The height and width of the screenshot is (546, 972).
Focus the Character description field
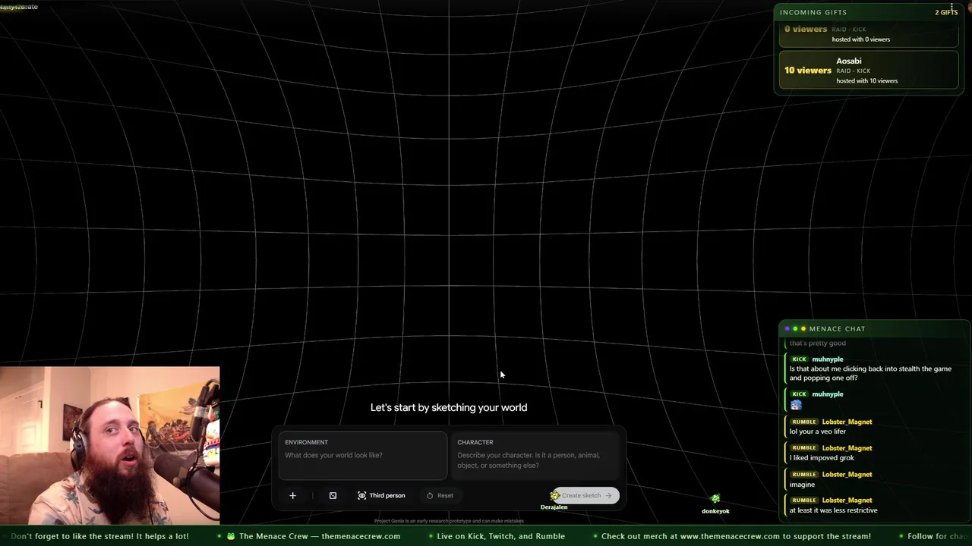pyautogui.click(x=535, y=455)
